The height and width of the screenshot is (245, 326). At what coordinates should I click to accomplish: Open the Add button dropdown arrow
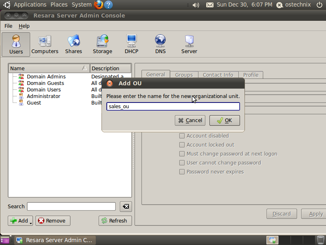coord(31,223)
